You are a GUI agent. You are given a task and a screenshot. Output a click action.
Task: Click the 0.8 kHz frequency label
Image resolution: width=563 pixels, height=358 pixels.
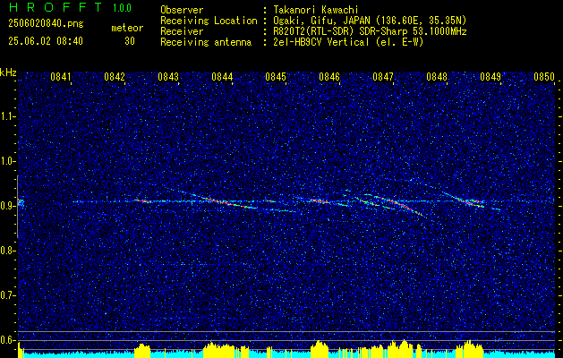pos(8,251)
